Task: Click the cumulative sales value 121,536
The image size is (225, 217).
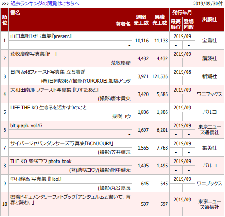Action: 160,76
